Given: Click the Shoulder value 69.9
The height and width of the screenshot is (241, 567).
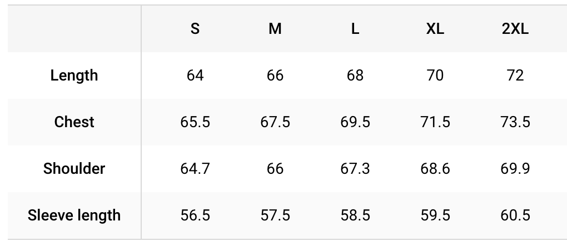Looking at the screenshot, I should coord(515,169).
